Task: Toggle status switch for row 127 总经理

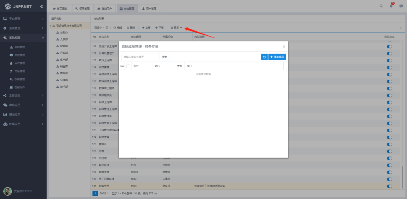Action: tap(390, 158)
